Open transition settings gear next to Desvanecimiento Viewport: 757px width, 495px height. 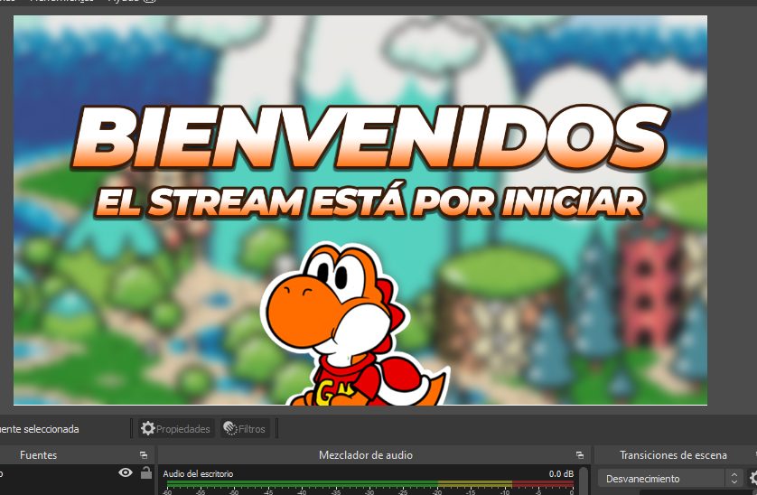click(x=752, y=478)
